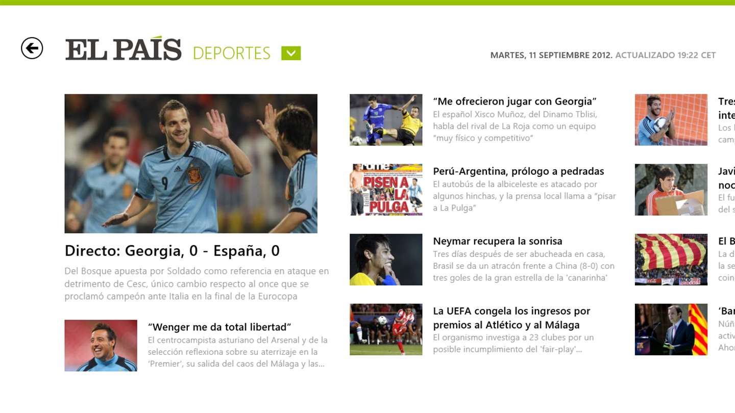The width and height of the screenshot is (735, 413).
Task: Click the "Pisen a la Pulga" newspaper thumbnail
Action: click(386, 190)
